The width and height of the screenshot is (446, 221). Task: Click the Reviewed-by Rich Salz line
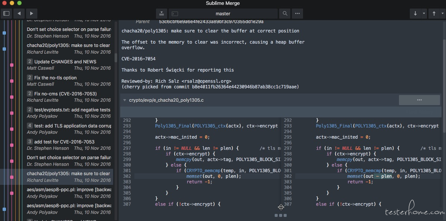point(177,81)
